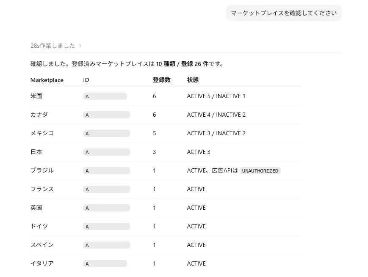This screenshot has height=277, width=368.
Task: Click the ACTIVE status in スペイン row
Action: tap(196, 245)
